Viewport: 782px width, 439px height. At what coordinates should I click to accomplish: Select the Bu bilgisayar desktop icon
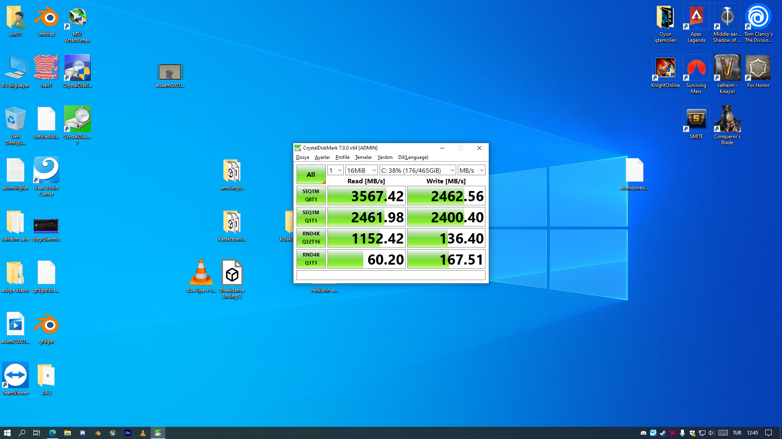(x=15, y=72)
